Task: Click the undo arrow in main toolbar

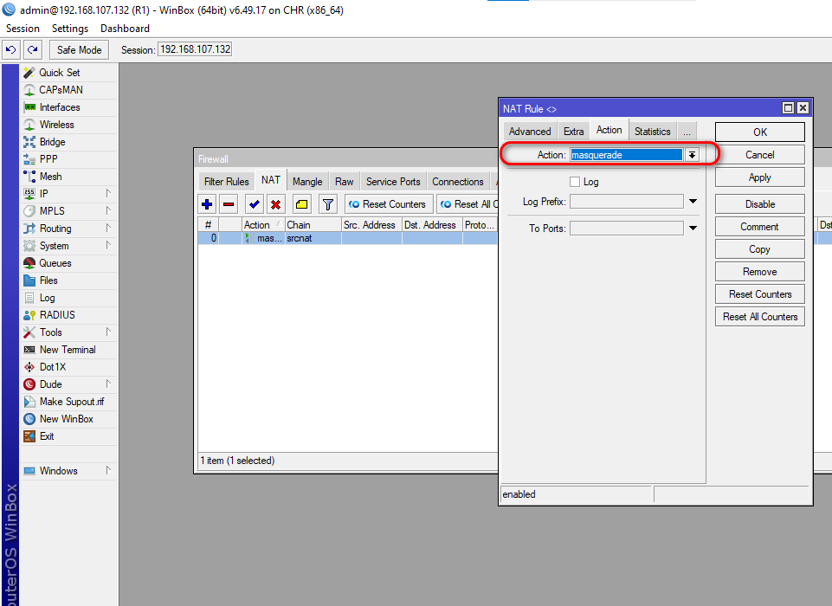Action: coord(12,49)
